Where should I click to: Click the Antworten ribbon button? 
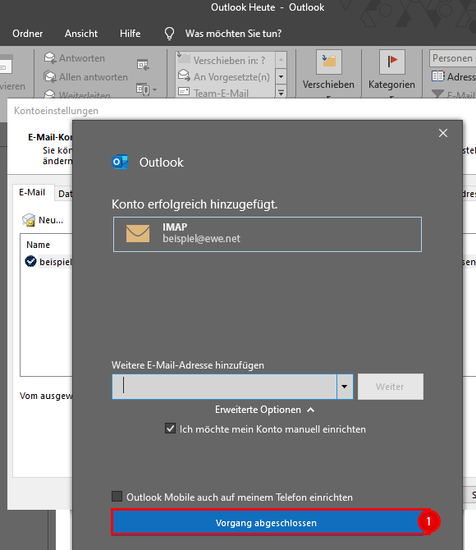tap(75, 58)
